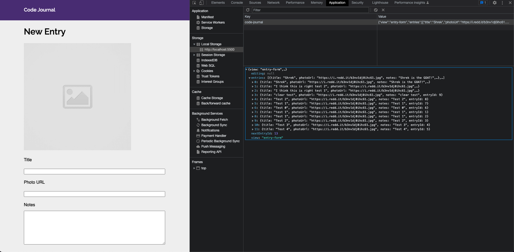Image resolution: width=514 pixels, height=252 pixels.
Task: Open Trust Tokens item
Action: pos(210,76)
